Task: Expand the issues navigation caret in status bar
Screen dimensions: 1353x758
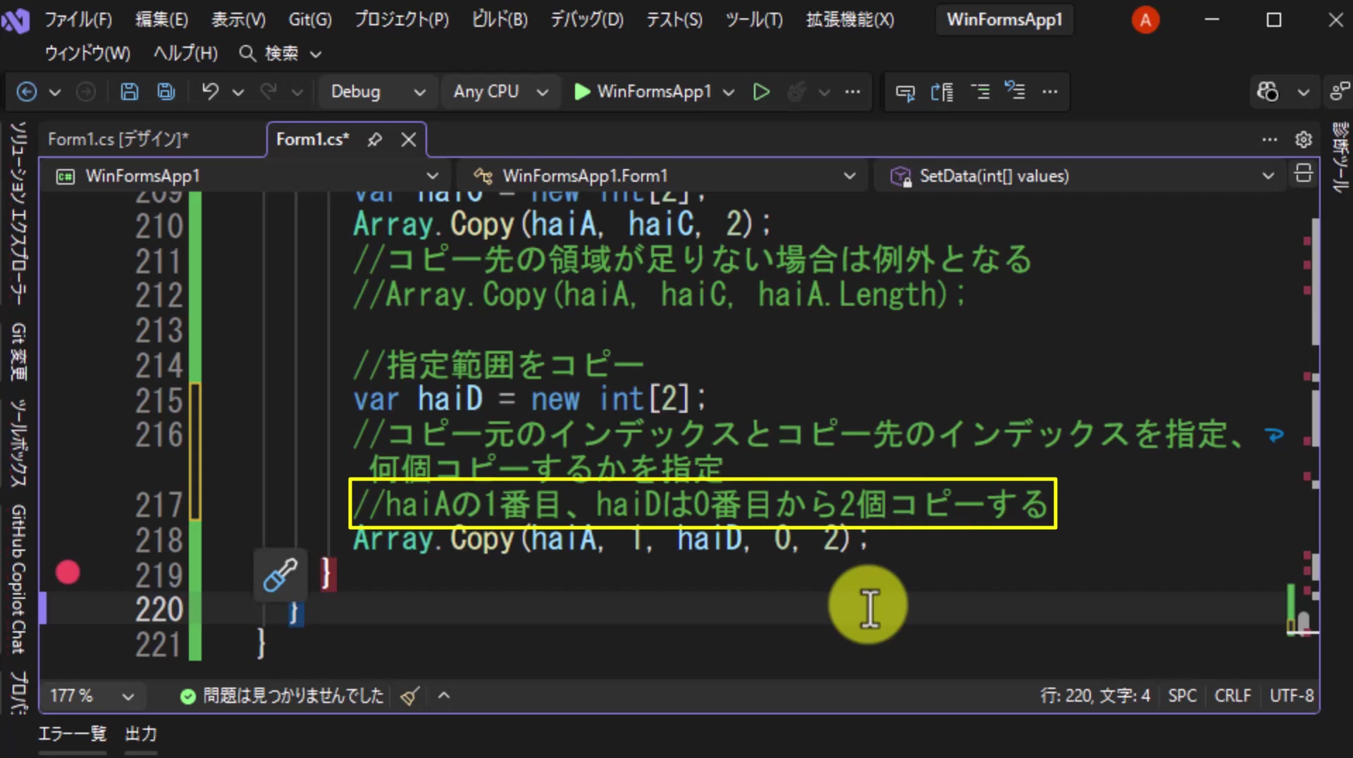Action: (443, 696)
